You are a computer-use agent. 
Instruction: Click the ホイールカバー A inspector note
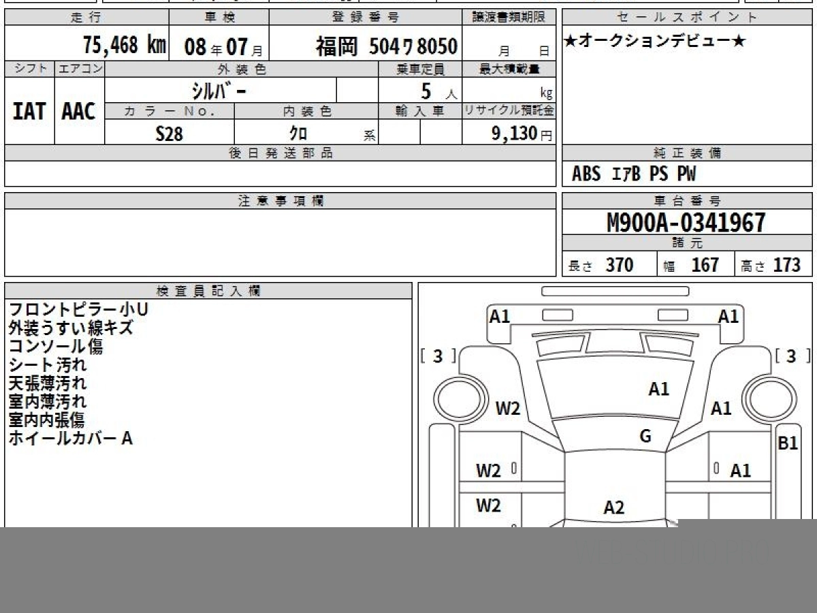tap(71, 439)
